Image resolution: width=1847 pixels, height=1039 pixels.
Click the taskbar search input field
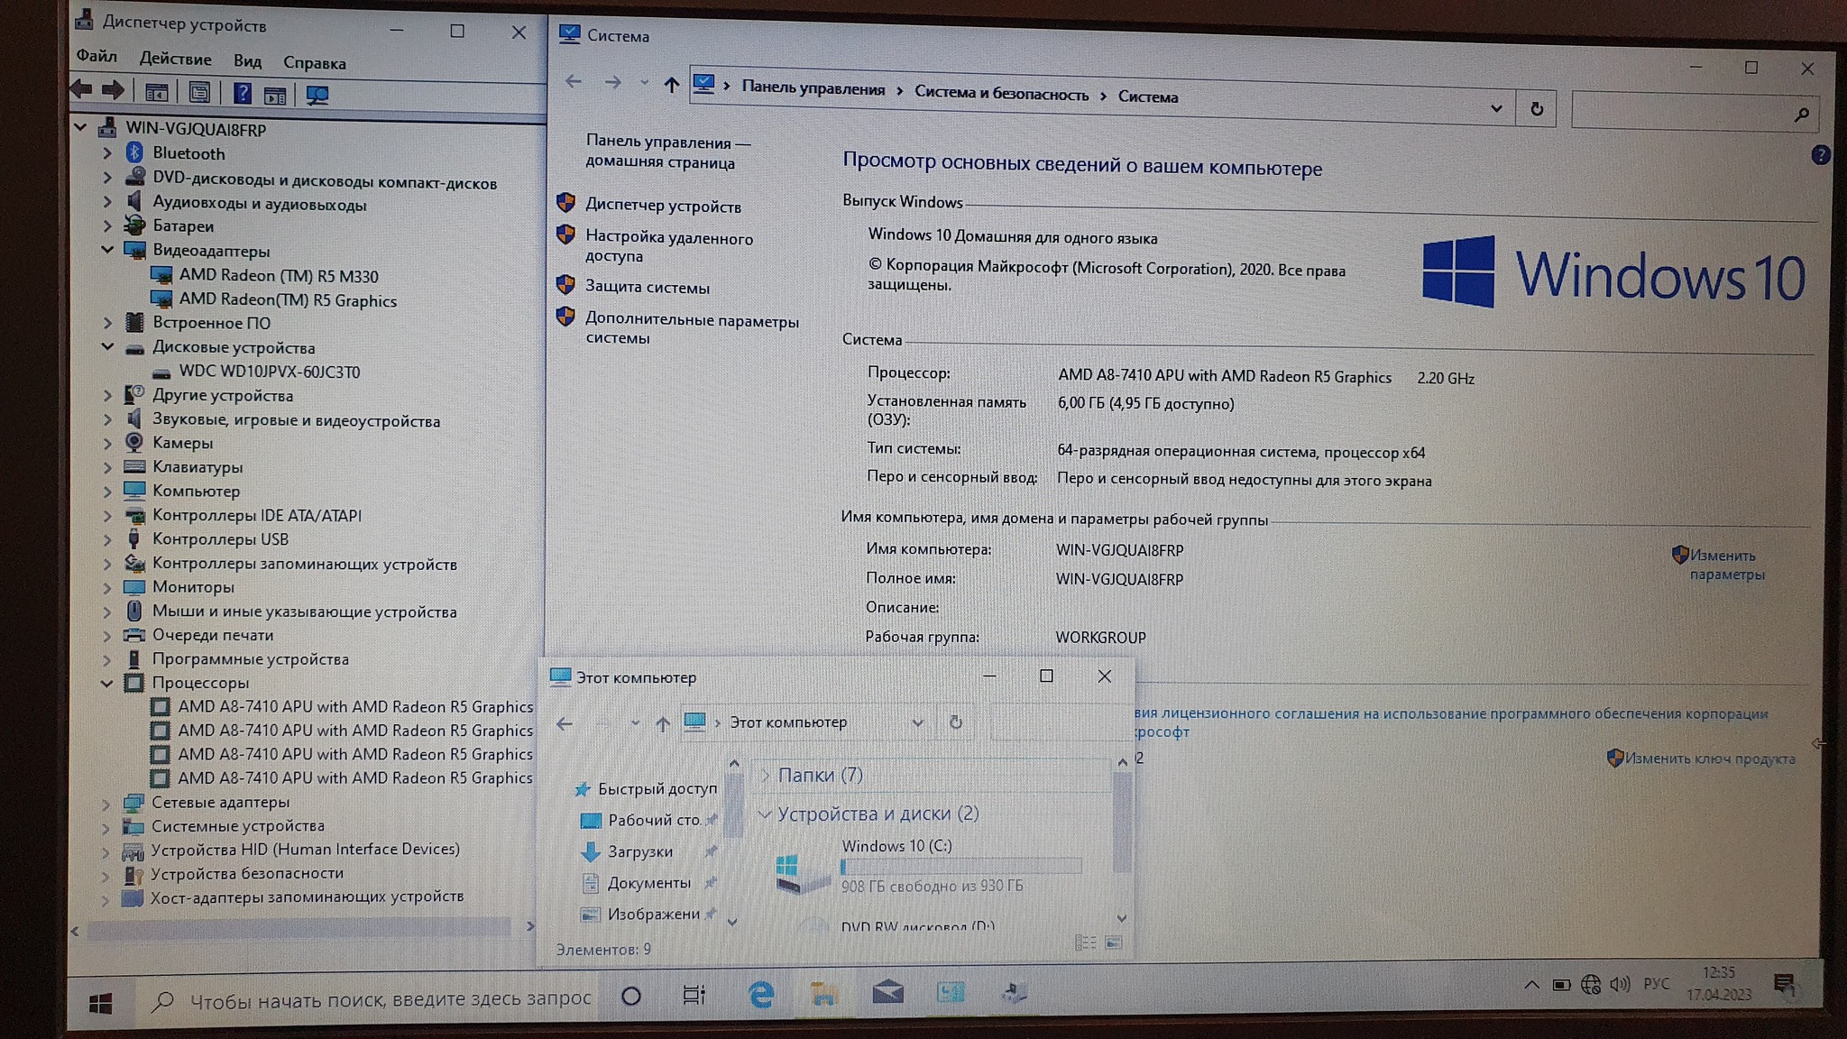[388, 999]
